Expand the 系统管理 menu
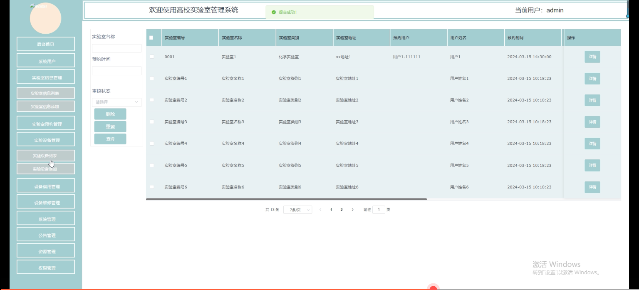Screen dimensions: 639x290 click(x=46, y=218)
